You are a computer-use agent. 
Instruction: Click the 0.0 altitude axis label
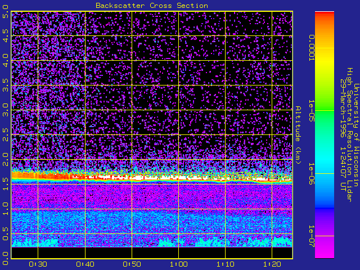[x=5, y=259]
